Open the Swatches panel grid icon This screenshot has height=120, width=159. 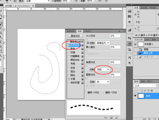(130, 16)
